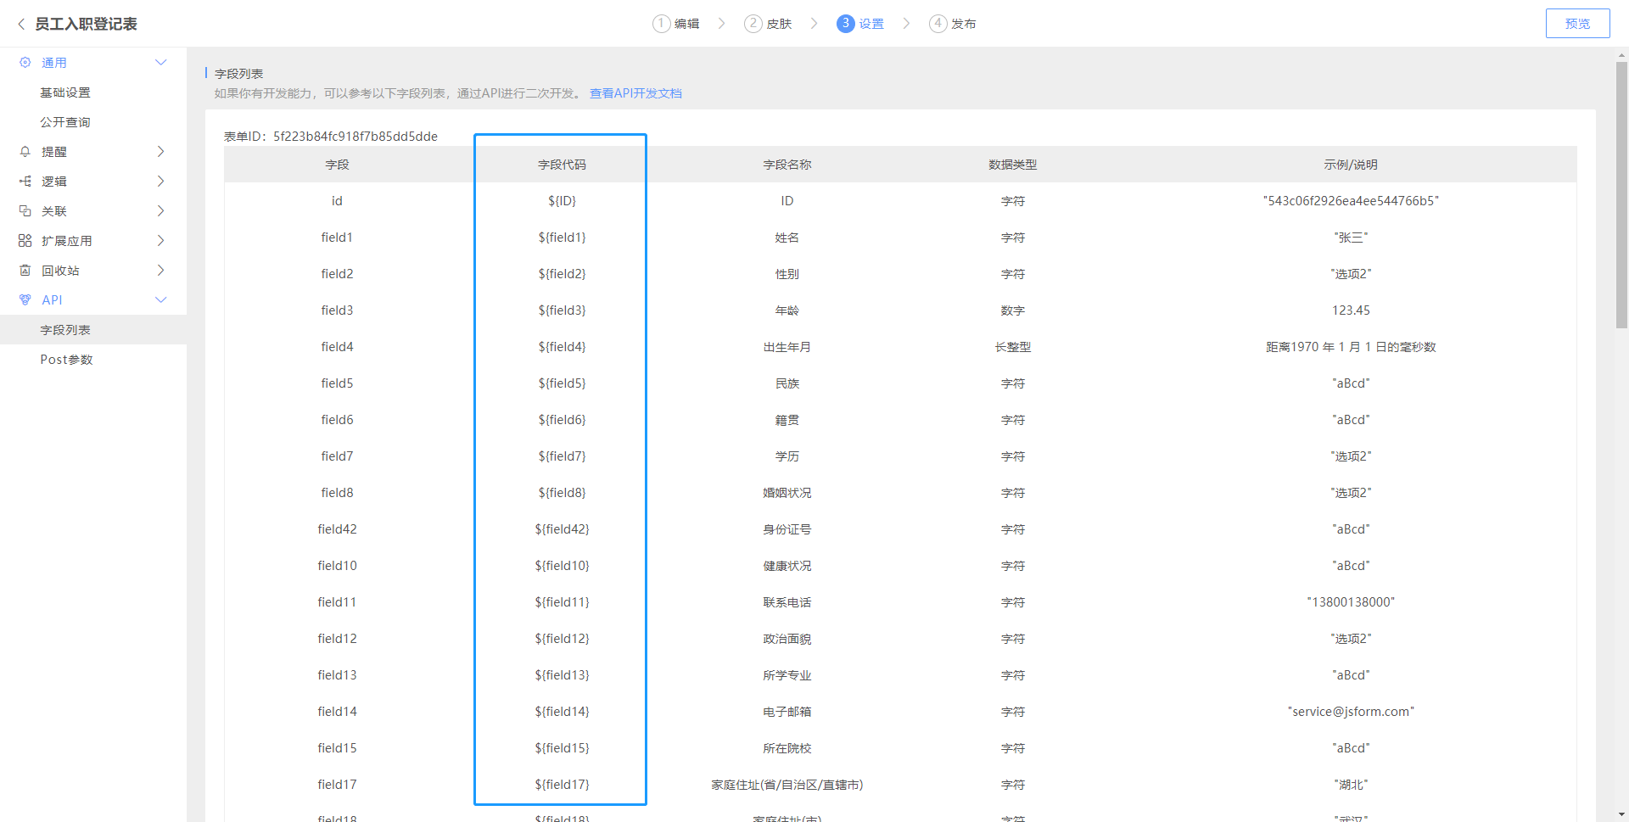Click the 通用 gear icon in sidebar
Screen dimensions: 1629x822
(x=25, y=63)
